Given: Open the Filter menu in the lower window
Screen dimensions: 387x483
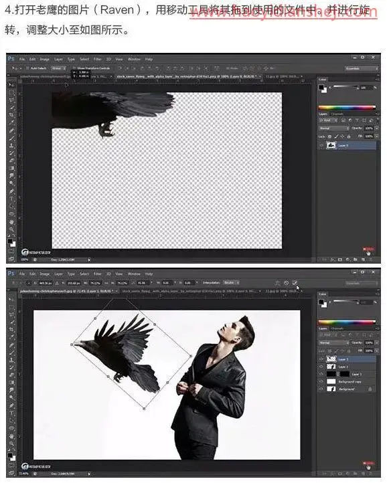Looking at the screenshot, I should [x=98, y=274].
